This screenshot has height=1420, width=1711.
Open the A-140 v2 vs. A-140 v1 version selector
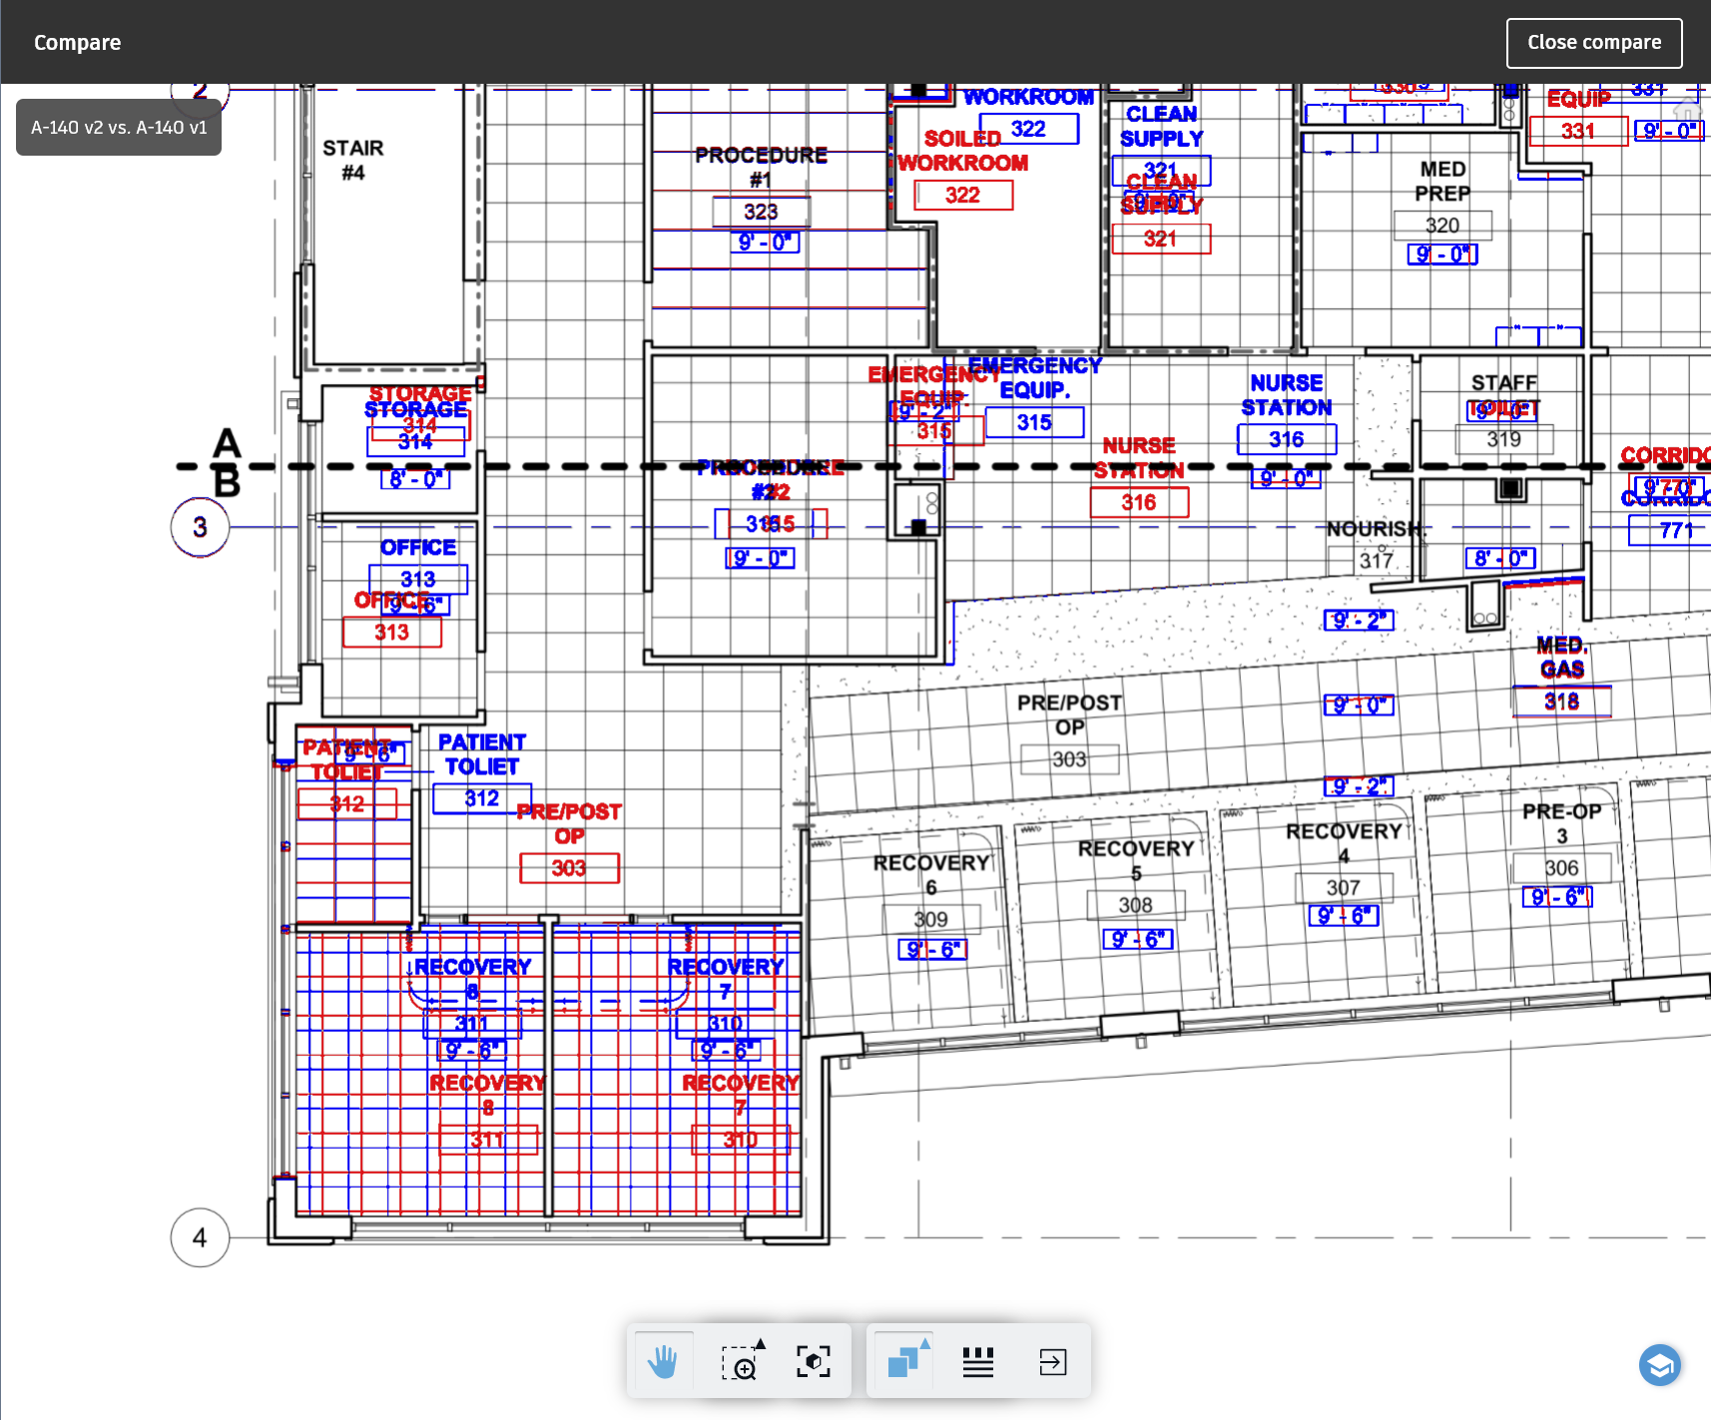[118, 127]
